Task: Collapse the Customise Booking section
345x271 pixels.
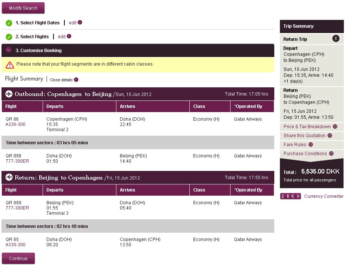Action: click(x=9, y=50)
